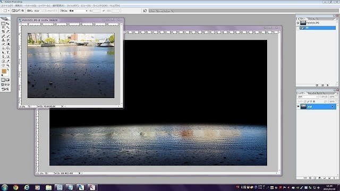Open the layer blend mode dropdown
The width and height of the screenshot is (340, 191).
tap(308, 97)
